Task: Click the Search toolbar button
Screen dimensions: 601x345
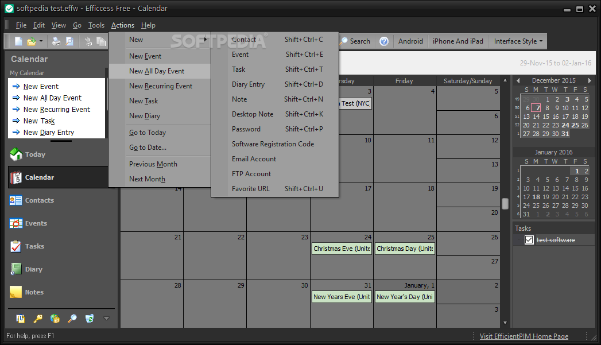Action: [355, 41]
